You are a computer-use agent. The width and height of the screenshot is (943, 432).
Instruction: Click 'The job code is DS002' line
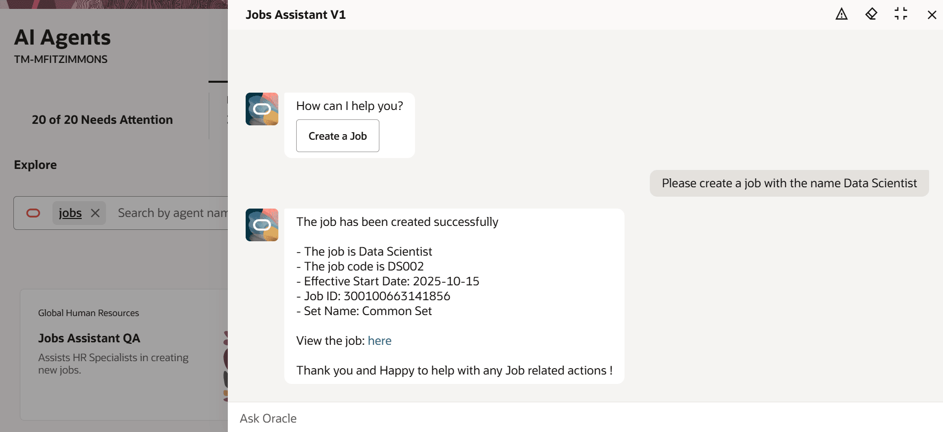[360, 267]
